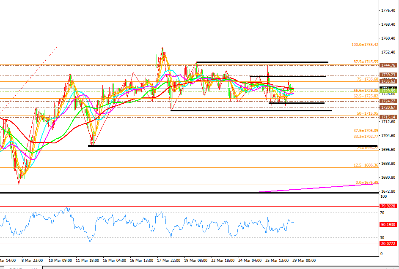The image size is (399, 269).
Task: Click the 0.0=1676.49 Fibonacci level label
Action: coord(366,183)
